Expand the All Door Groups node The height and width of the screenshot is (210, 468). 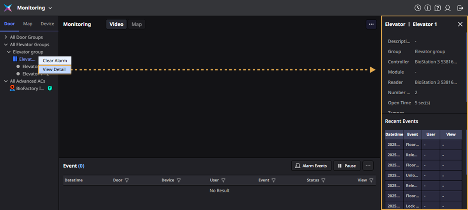coord(6,37)
